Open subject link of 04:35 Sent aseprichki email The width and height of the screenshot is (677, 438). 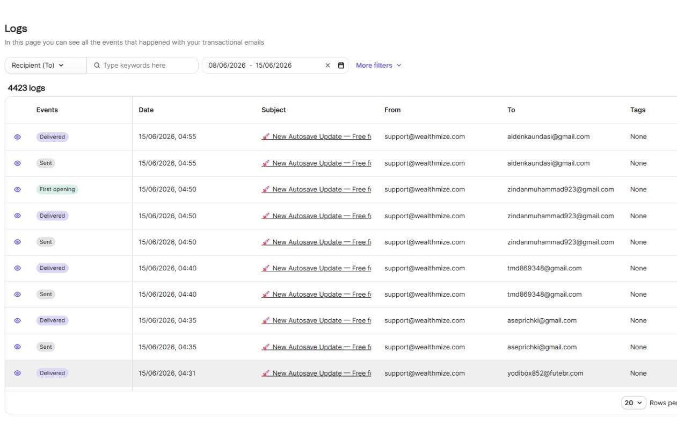click(316, 347)
